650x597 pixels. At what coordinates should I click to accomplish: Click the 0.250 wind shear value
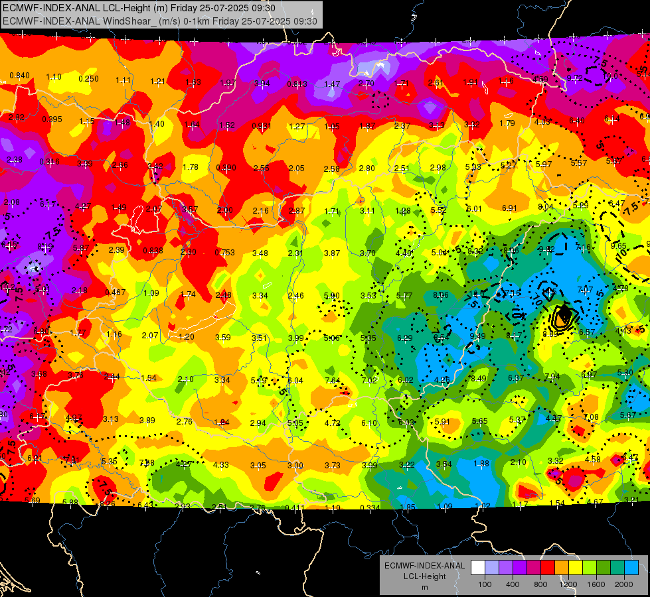coord(89,79)
